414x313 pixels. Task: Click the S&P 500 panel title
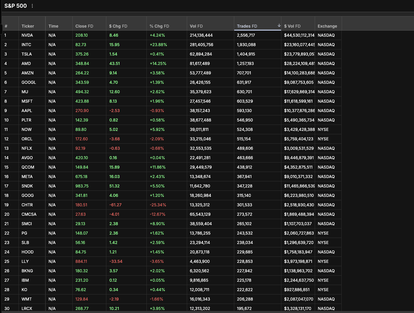tap(15, 6)
